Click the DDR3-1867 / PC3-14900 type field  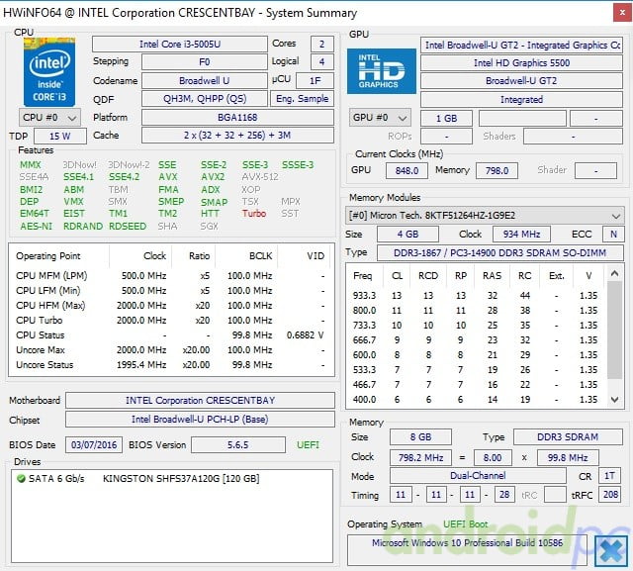coord(499,253)
